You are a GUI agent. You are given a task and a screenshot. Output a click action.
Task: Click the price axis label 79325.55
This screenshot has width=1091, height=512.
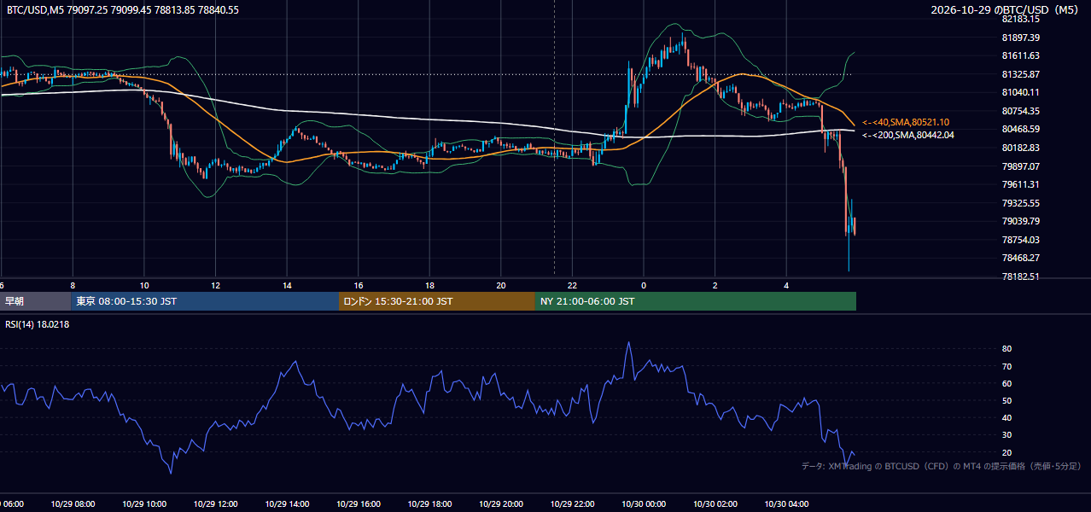tap(1020, 203)
